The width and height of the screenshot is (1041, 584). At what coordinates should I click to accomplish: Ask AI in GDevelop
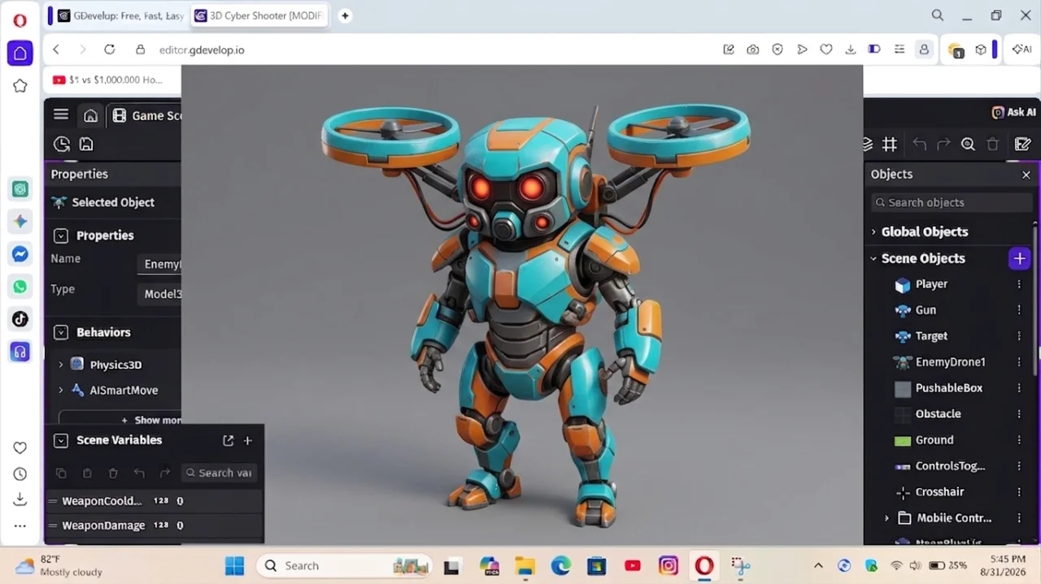pos(1013,112)
